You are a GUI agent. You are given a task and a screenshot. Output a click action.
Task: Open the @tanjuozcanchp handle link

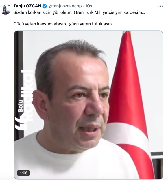click(65, 6)
